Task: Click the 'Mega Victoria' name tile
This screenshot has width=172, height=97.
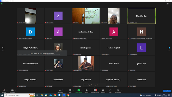Action: 30,79
